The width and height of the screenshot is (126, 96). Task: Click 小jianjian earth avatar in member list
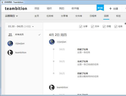click(x=10, y=43)
